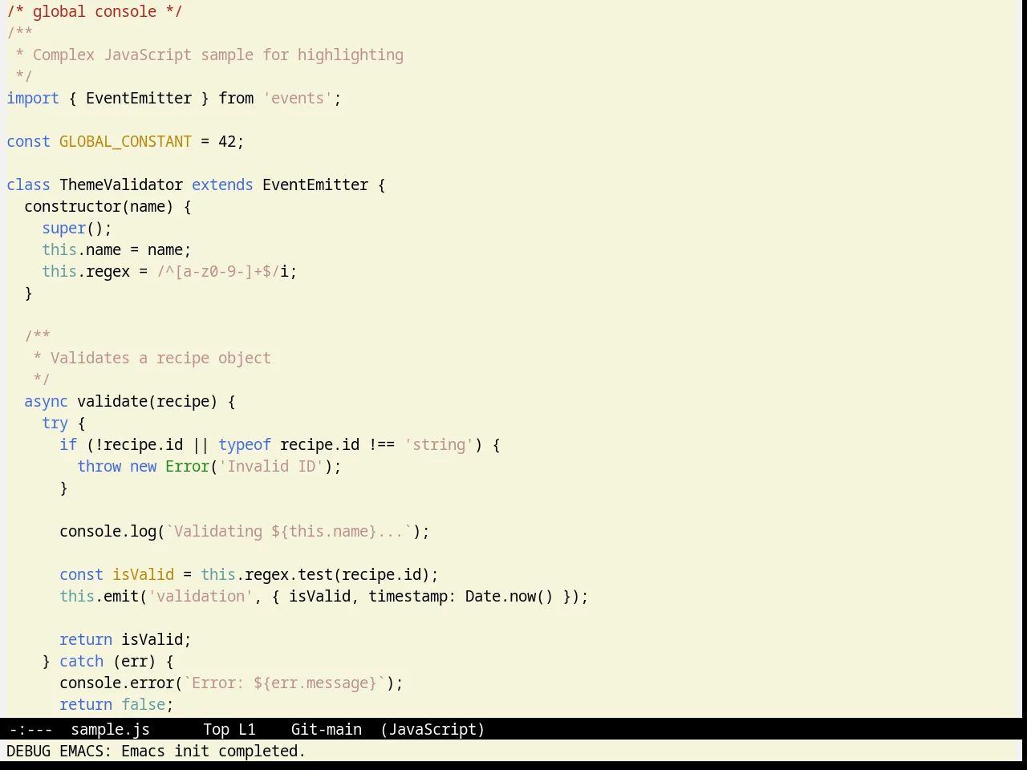Viewport: 1027px width, 770px height.
Task: Click the 'typeof' operator
Action: click(x=245, y=444)
